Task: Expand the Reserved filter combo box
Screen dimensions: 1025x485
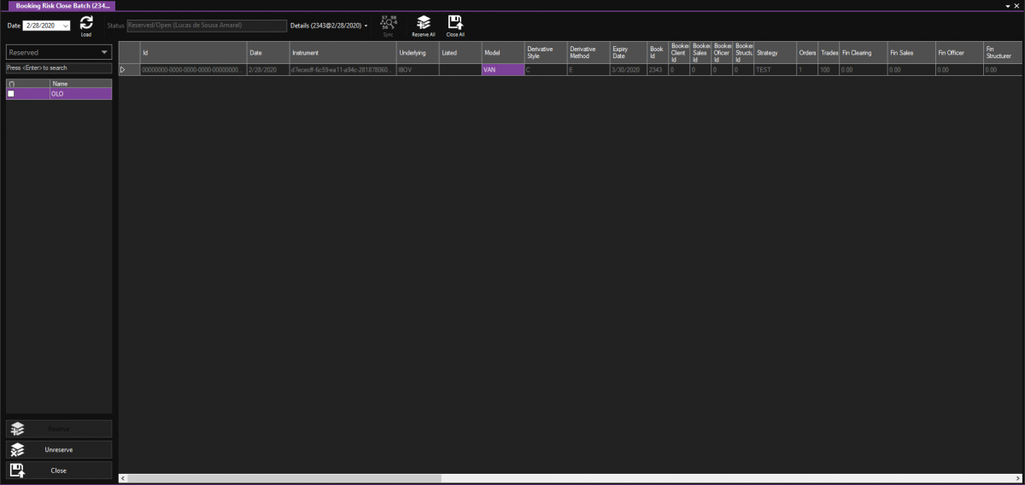Action: pos(104,52)
